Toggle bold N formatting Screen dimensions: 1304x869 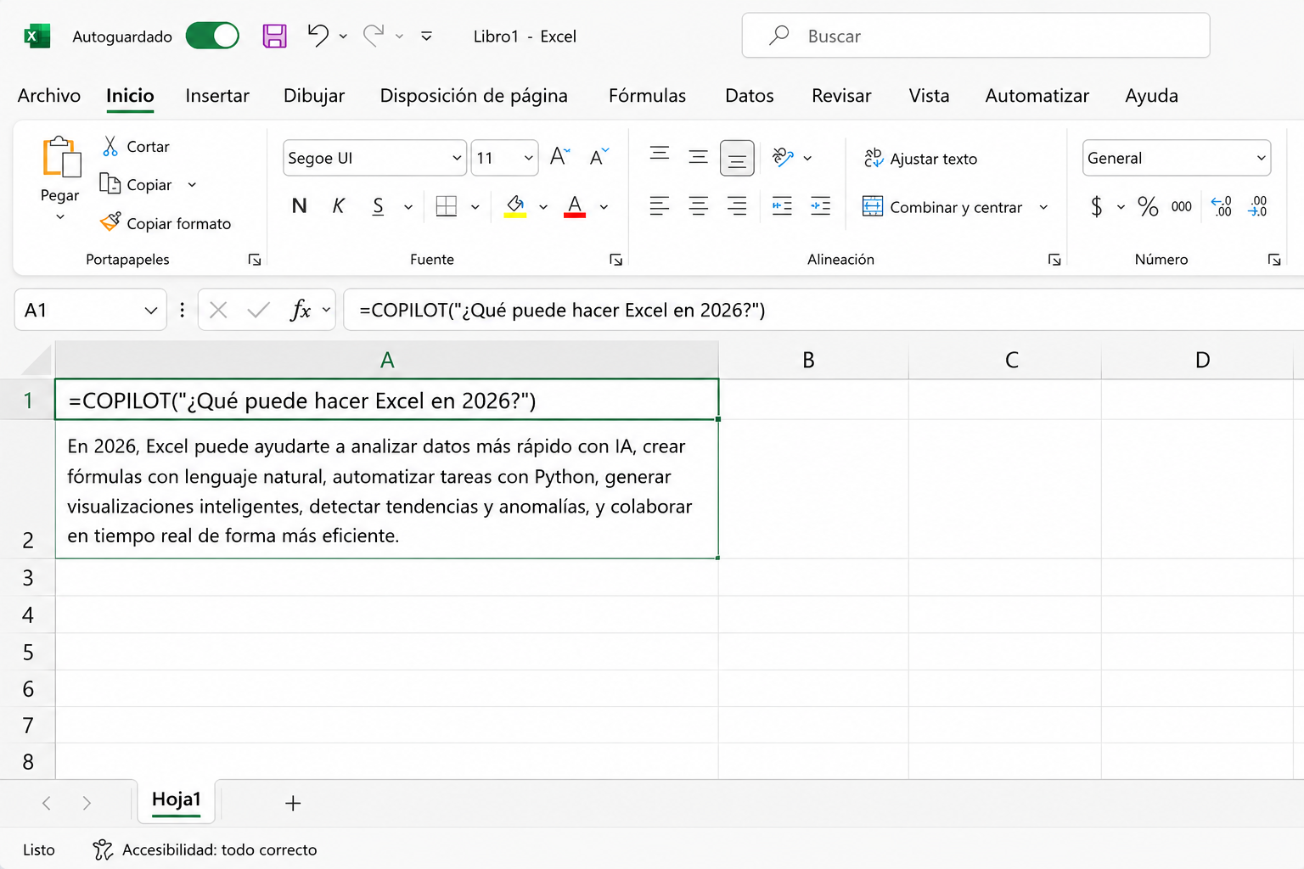click(x=299, y=206)
